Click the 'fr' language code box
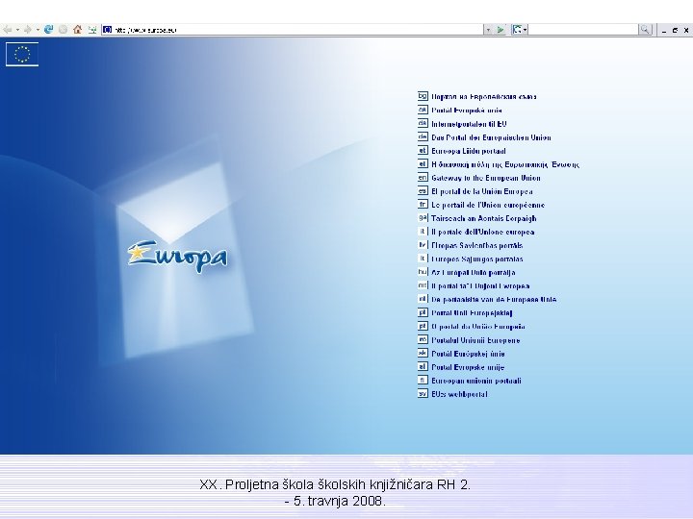 423,205
